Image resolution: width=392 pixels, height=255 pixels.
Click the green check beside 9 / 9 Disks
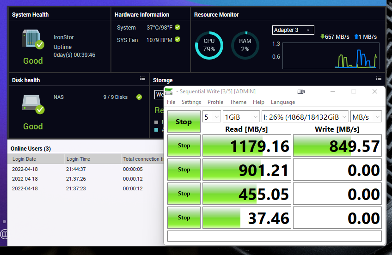tap(139, 97)
